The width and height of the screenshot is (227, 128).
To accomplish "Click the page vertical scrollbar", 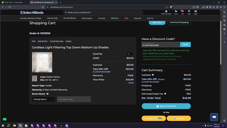I will click(x=221, y=43).
